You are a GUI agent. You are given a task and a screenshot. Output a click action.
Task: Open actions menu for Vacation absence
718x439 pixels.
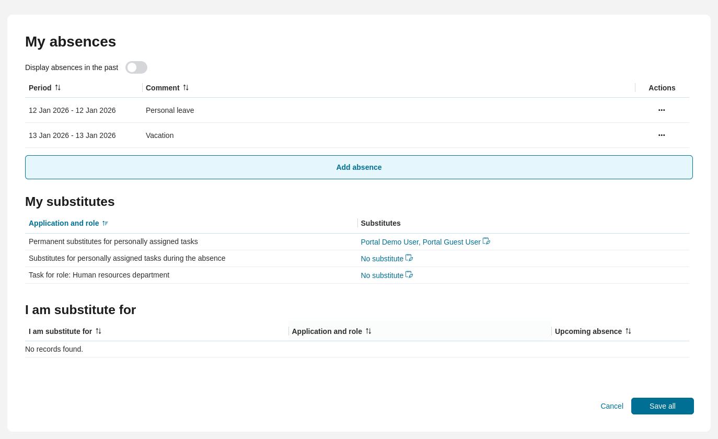(x=662, y=135)
